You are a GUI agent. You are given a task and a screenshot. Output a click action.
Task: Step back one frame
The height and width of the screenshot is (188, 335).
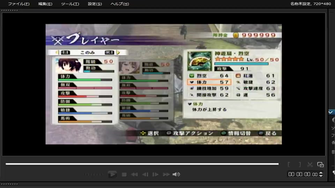pos(145,174)
